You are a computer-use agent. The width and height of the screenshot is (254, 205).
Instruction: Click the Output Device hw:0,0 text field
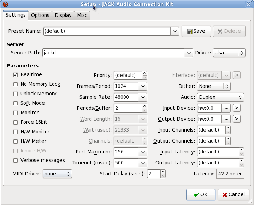[x=209, y=119]
